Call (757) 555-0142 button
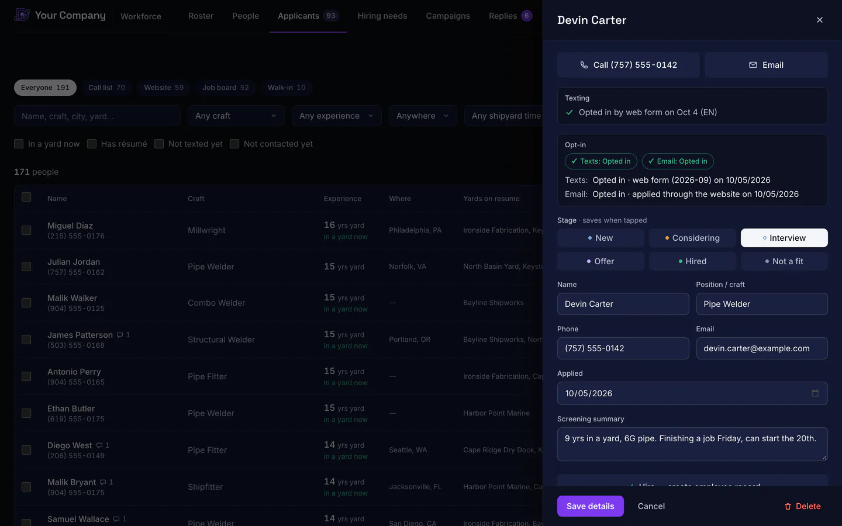The height and width of the screenshot is (526, 842). (629, 65)
